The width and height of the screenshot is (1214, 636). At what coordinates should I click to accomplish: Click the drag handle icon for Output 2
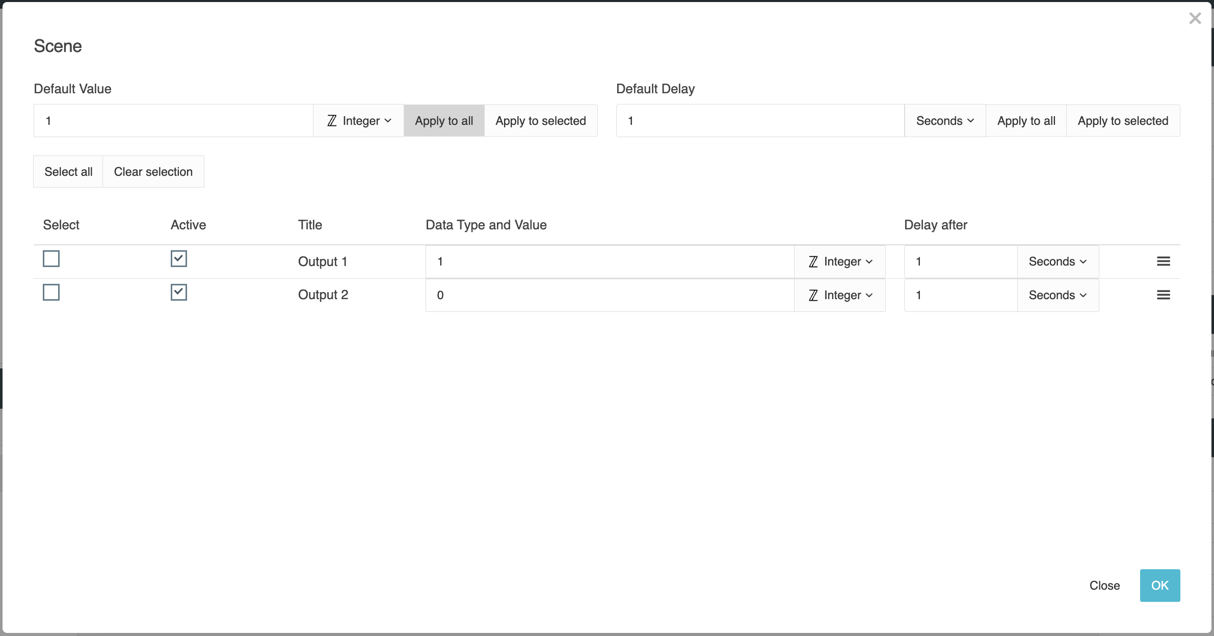click(x=1163, y=295)
